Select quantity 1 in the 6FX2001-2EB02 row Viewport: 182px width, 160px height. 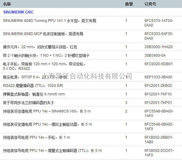tap(126, 86)
